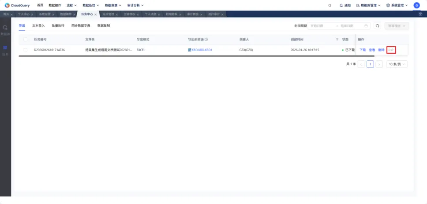This screenshot has width=427, height=204.
Task: Click the 已下载 status cell
Action: pyautogui.click(x=348, y=50)
